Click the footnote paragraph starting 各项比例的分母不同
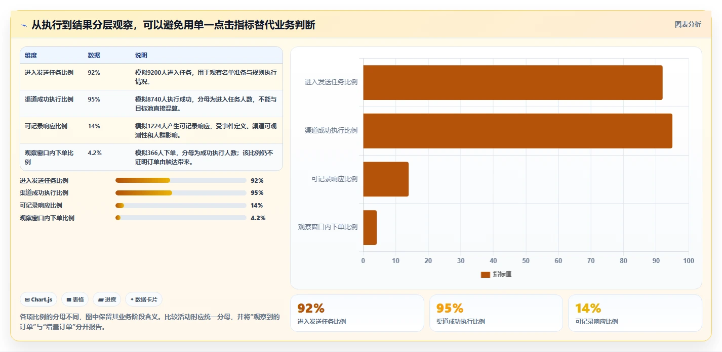722x352 pixels. pyautogui.click(x=150, y=322)
